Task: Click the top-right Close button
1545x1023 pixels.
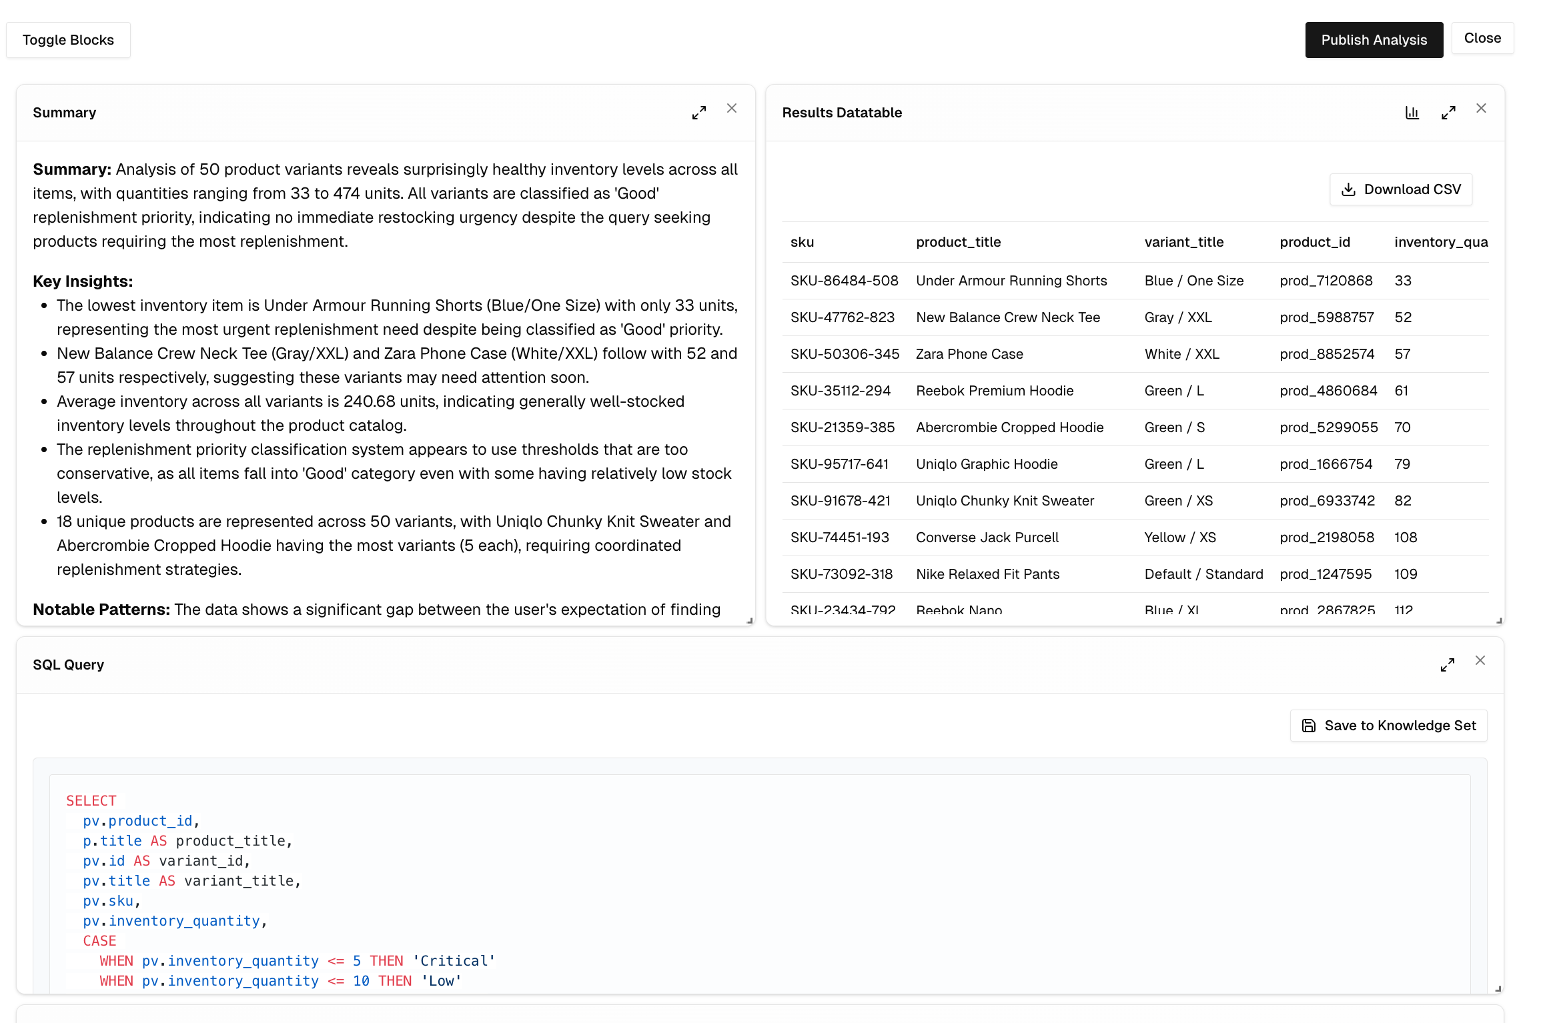Action: (x=1482, y=38)
